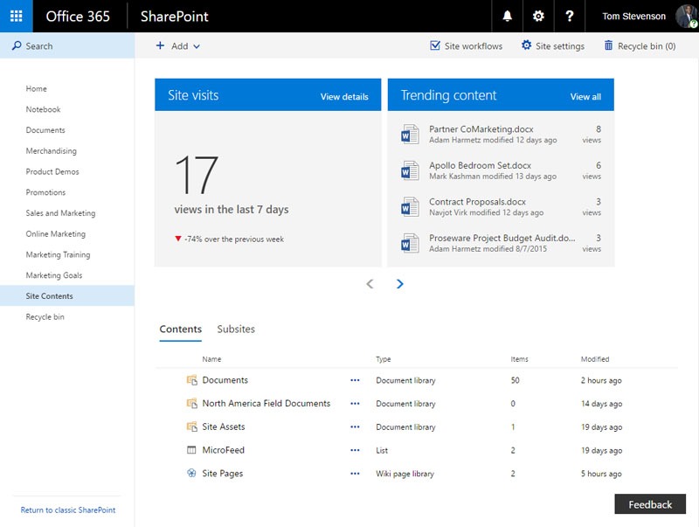
Task: Click the notifications bell icon
Action: 508,16
